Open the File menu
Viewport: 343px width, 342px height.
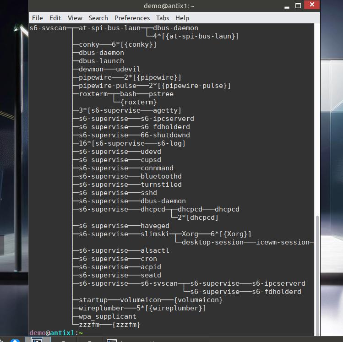[38, 18]
